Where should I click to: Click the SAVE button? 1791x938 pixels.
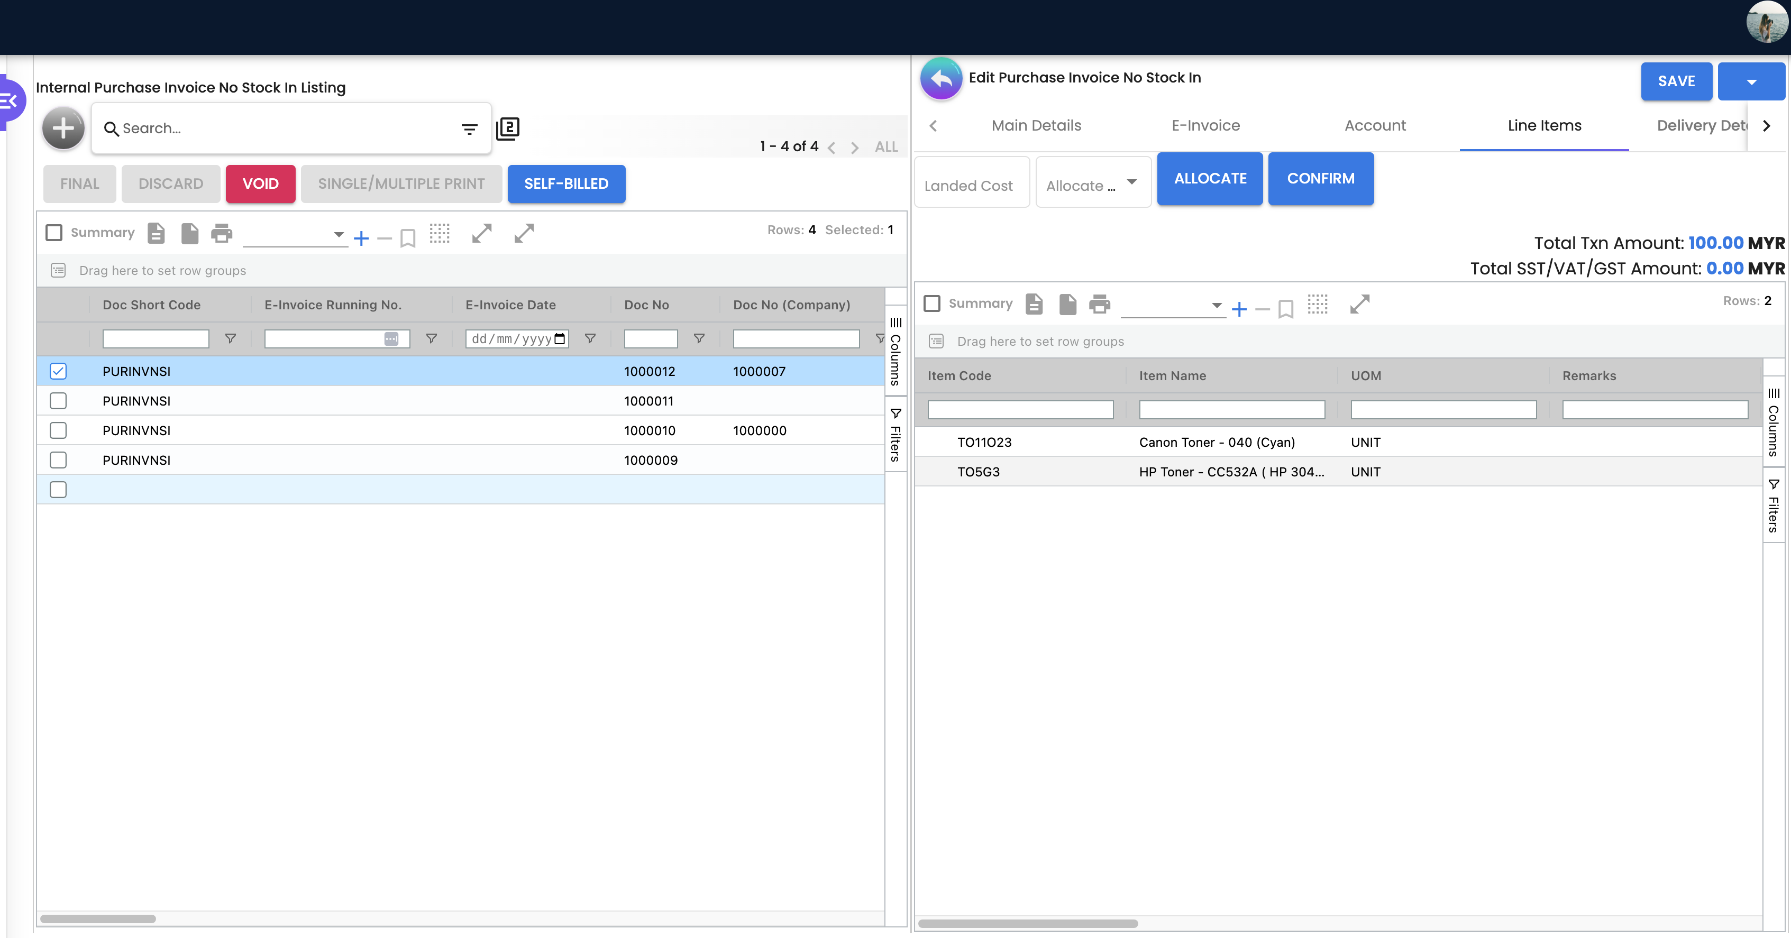tap(1676, 81)
